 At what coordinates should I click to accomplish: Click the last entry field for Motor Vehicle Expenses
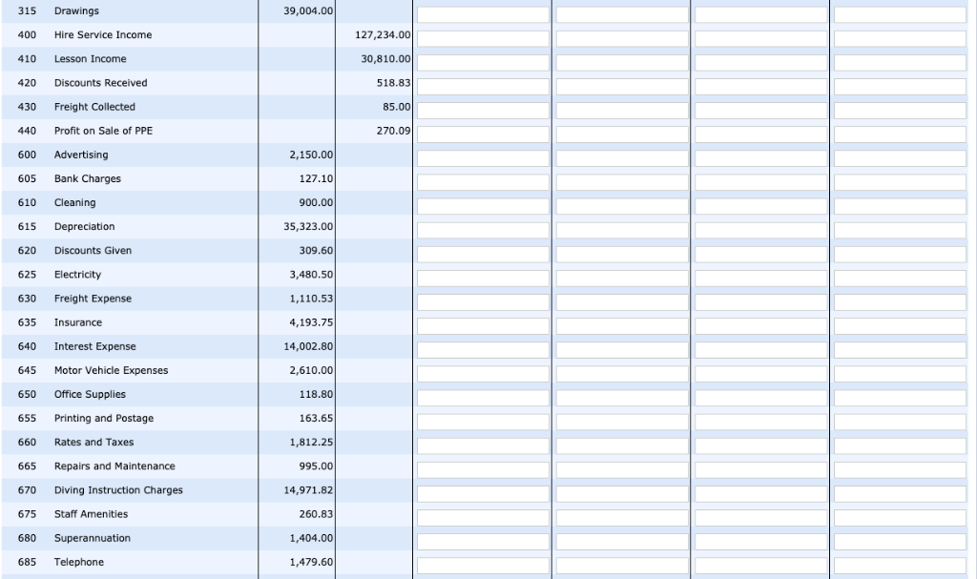tap(899, 373)
